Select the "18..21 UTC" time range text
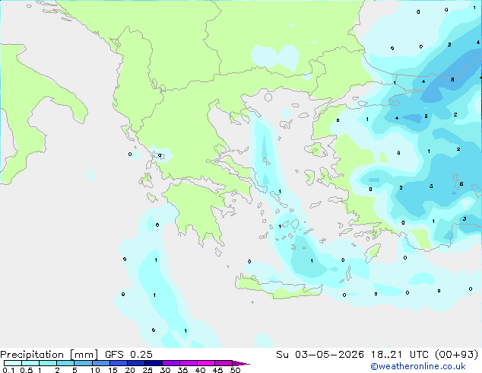The width and height of the screenshot is (482, 373). click(399, 355)
